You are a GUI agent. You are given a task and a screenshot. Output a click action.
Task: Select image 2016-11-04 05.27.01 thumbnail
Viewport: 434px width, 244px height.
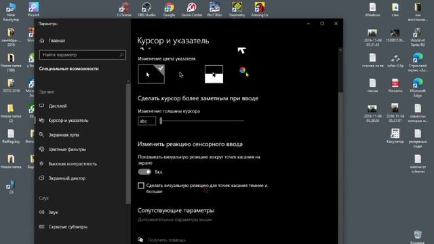point(395,113)
